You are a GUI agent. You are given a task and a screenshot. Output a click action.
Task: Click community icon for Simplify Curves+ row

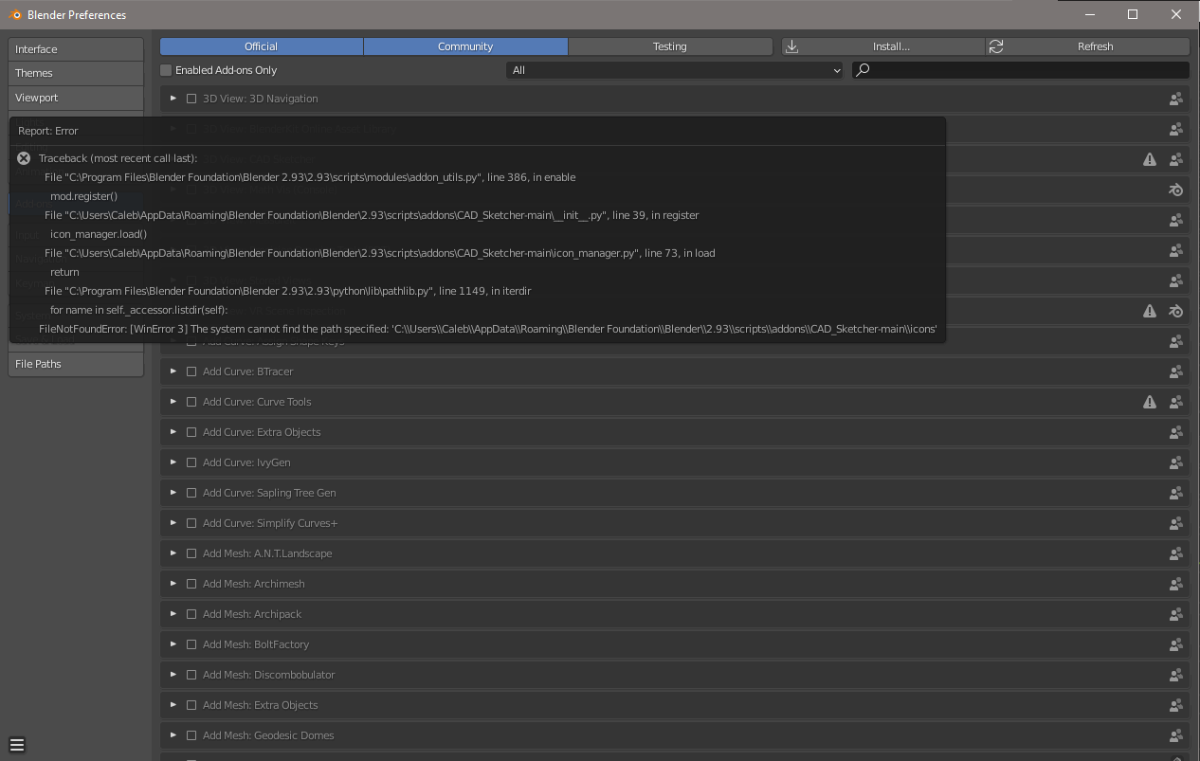(1175, 523)
